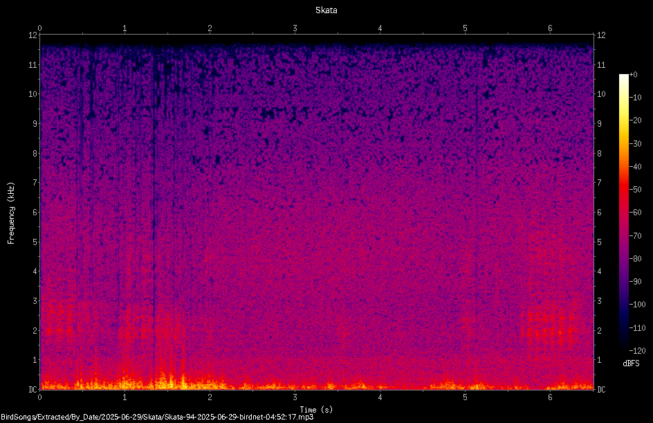The width and height of the screenshot is (653, 423).
Task: Click the dBFS color scale bar
Action: point(623,212)
